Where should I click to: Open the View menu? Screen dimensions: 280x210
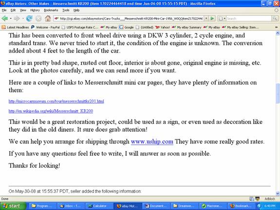tap(23, 10)
